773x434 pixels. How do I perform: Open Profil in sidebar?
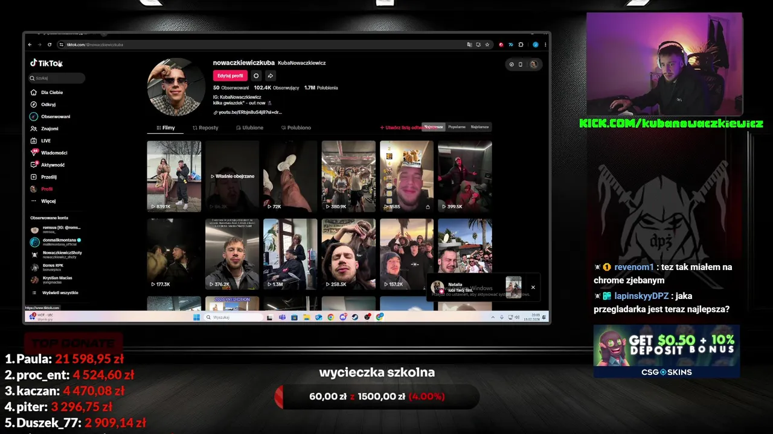click(42, 189)
